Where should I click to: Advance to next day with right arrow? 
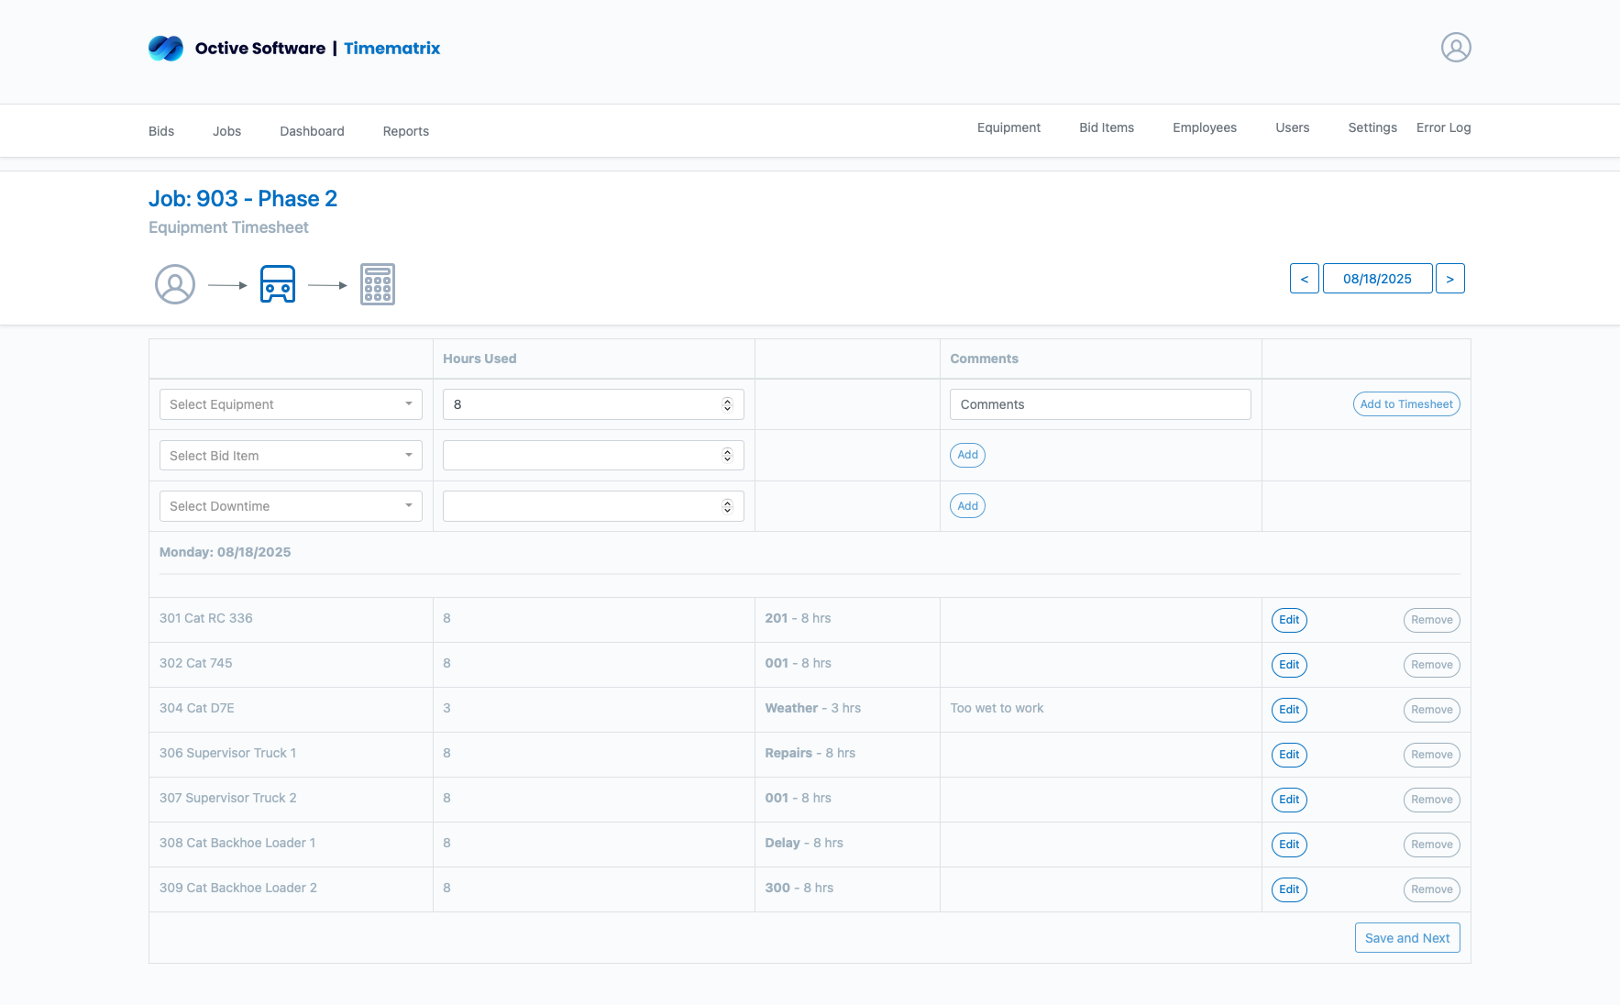(x=1449, y=279)
